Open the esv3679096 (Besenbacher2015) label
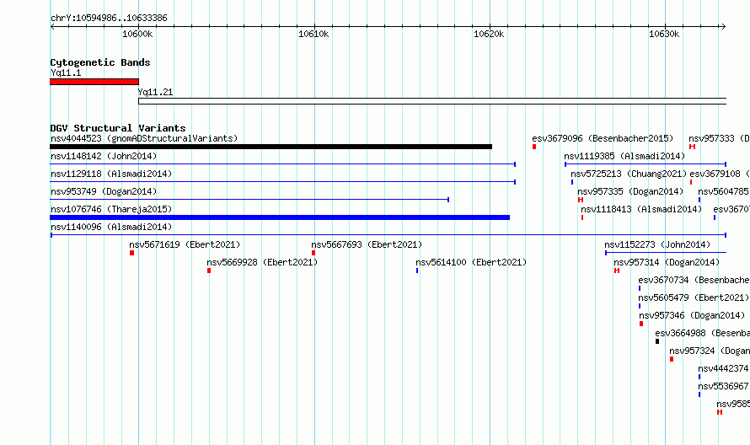The height and width of the screenshot is (445, 750). [603, 138]
